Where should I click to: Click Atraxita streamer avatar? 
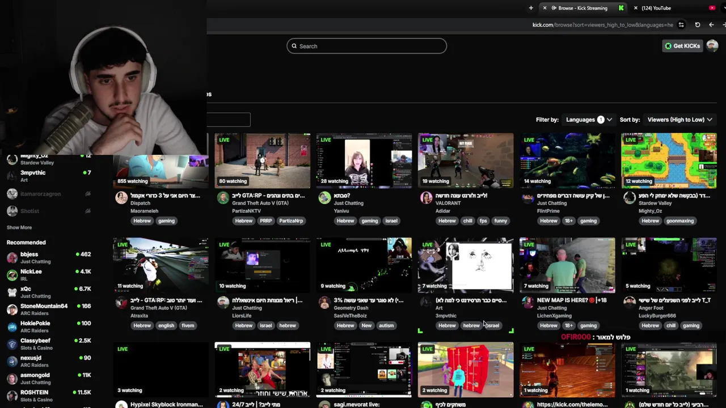coord(121,303)
